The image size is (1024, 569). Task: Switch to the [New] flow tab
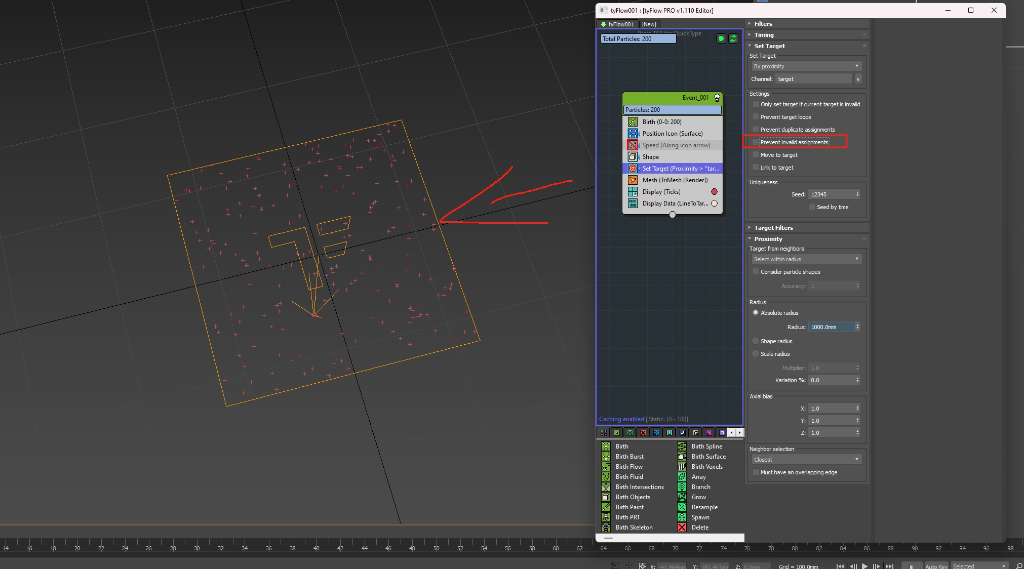pyautogui.click(x=649, y=24)
